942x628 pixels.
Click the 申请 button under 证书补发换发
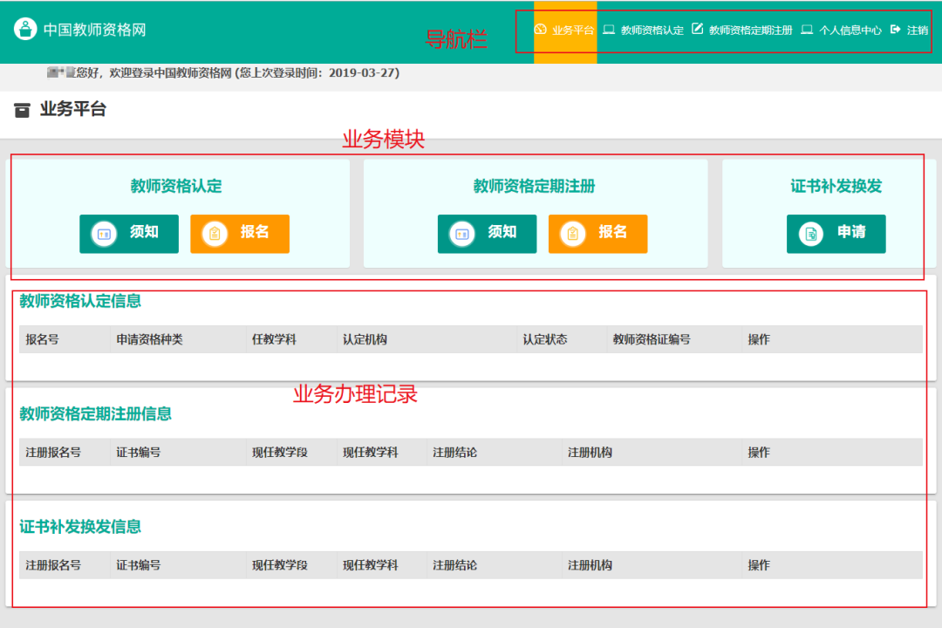tap(836, 233)
